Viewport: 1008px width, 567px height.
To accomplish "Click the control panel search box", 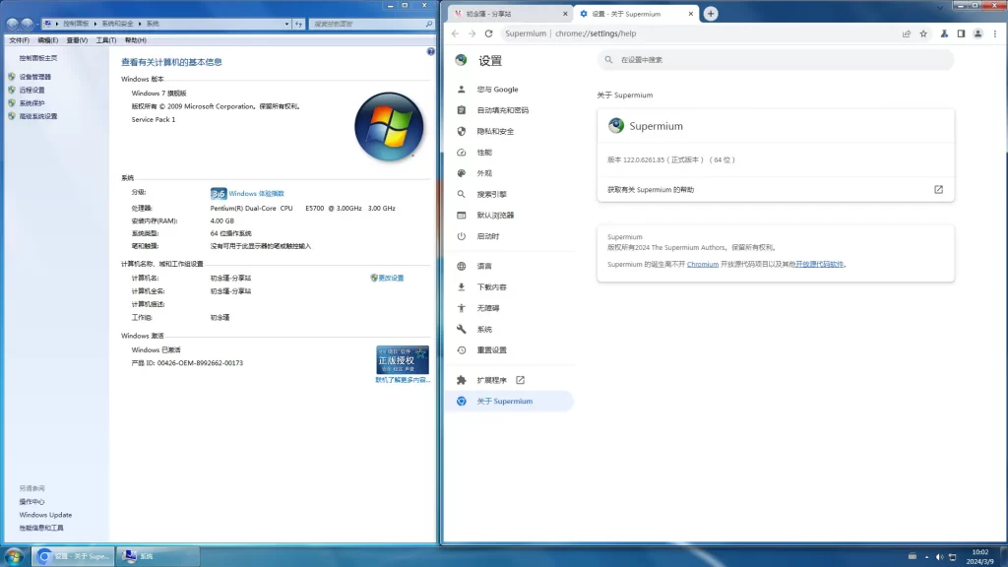I will click(371, 24).
